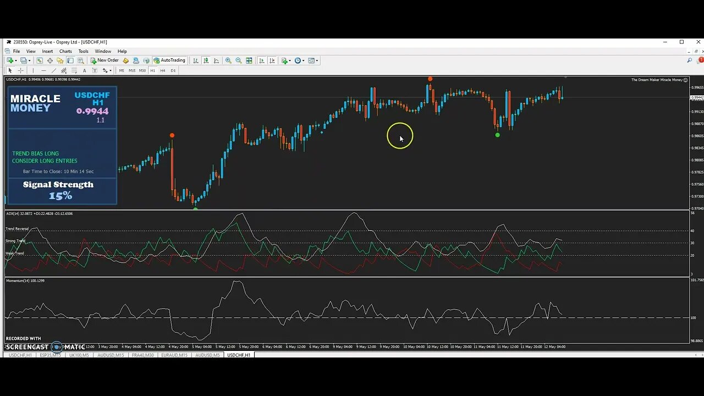Launch MetaEditor with the yellow book icon
The height and width of the screenshot is (396, 704).
tap(125, 61)
